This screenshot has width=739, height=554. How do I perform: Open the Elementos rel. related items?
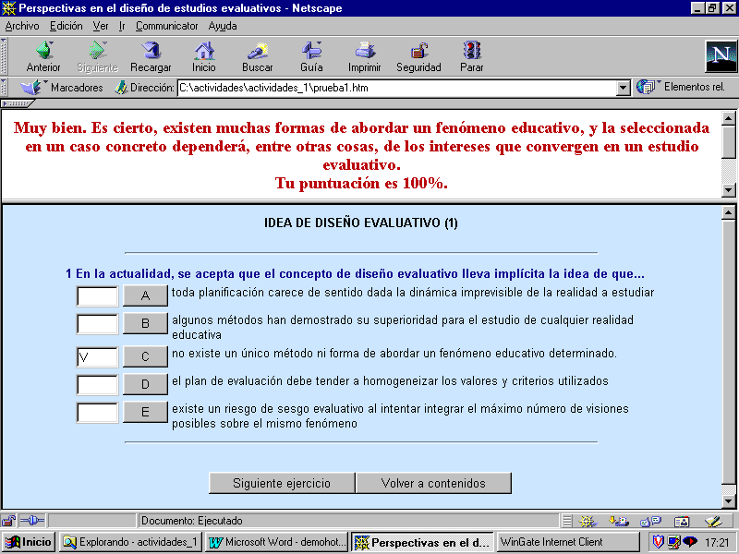(681, 87)
